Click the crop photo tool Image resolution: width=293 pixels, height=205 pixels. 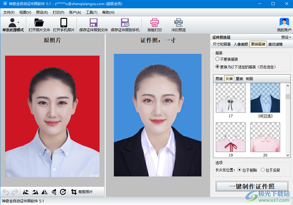82,192
